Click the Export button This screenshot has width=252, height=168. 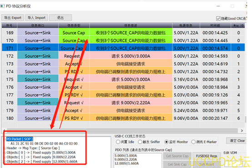pyautogui.click(x=13, y=18)
